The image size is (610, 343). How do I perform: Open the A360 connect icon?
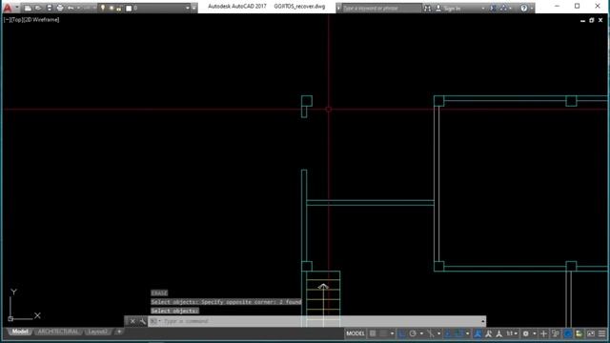(503, 8)
